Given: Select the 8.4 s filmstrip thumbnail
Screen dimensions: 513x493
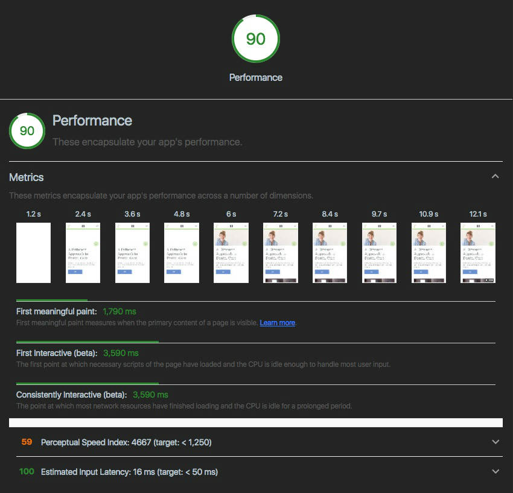Looking at the screenshot, I should click(x=330, y=252).
